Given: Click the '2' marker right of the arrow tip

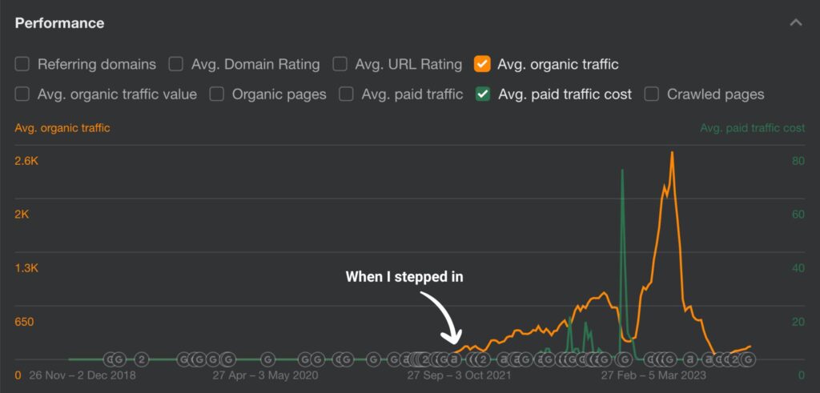Looking at the screenshot, I should coord(482,359).
